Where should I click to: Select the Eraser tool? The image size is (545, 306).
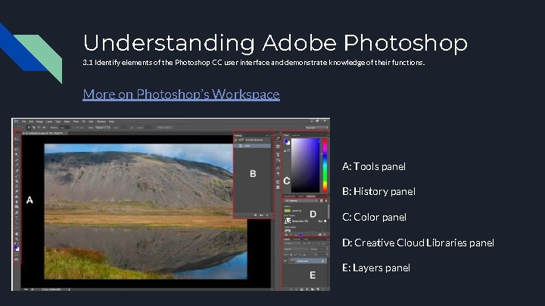17,191
